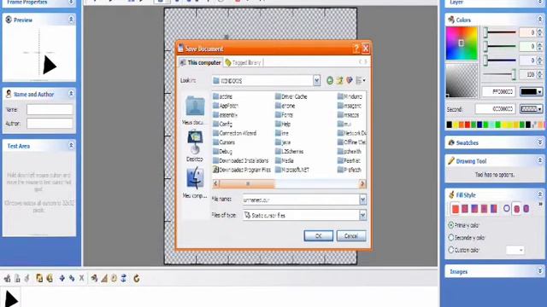The image size is (547, 307).
Task: Click the Drawing Tool pencil icon
Action: (x=451, y=161)
